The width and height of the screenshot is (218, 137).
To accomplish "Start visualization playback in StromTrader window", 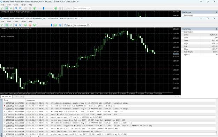I will coord(25,25).
